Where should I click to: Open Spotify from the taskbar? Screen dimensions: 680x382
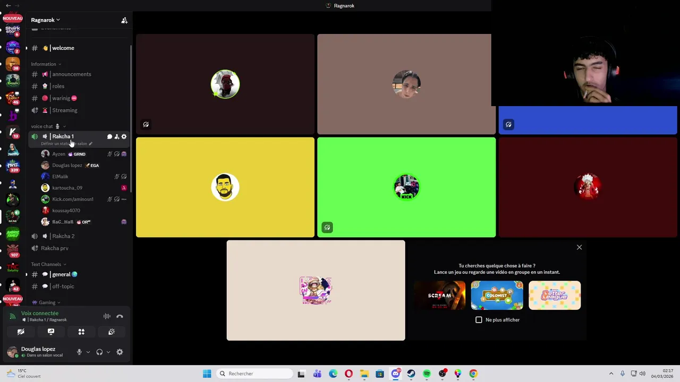pos(427,374)
